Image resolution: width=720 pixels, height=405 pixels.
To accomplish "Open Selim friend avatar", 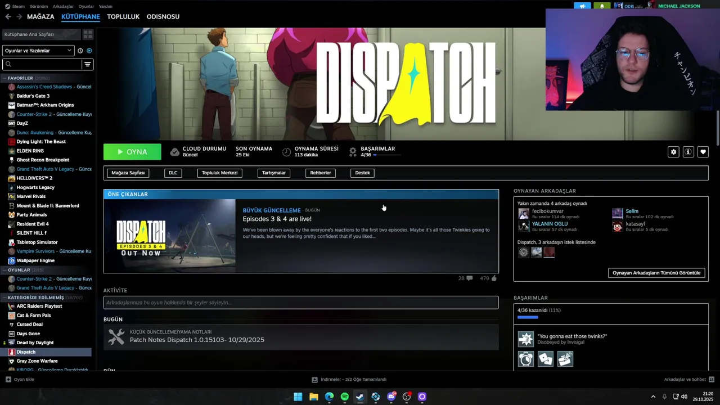I will 618,213.
